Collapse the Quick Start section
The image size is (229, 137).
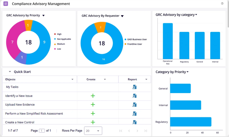pos(10,72)
